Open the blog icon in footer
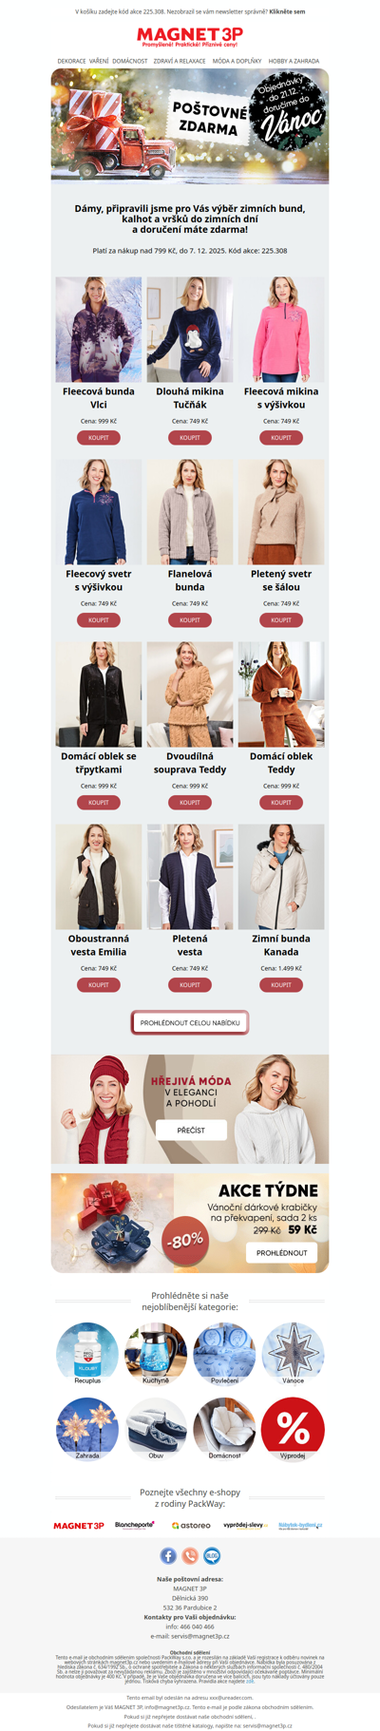380x1731 pixels. (x=212, y=1555)
